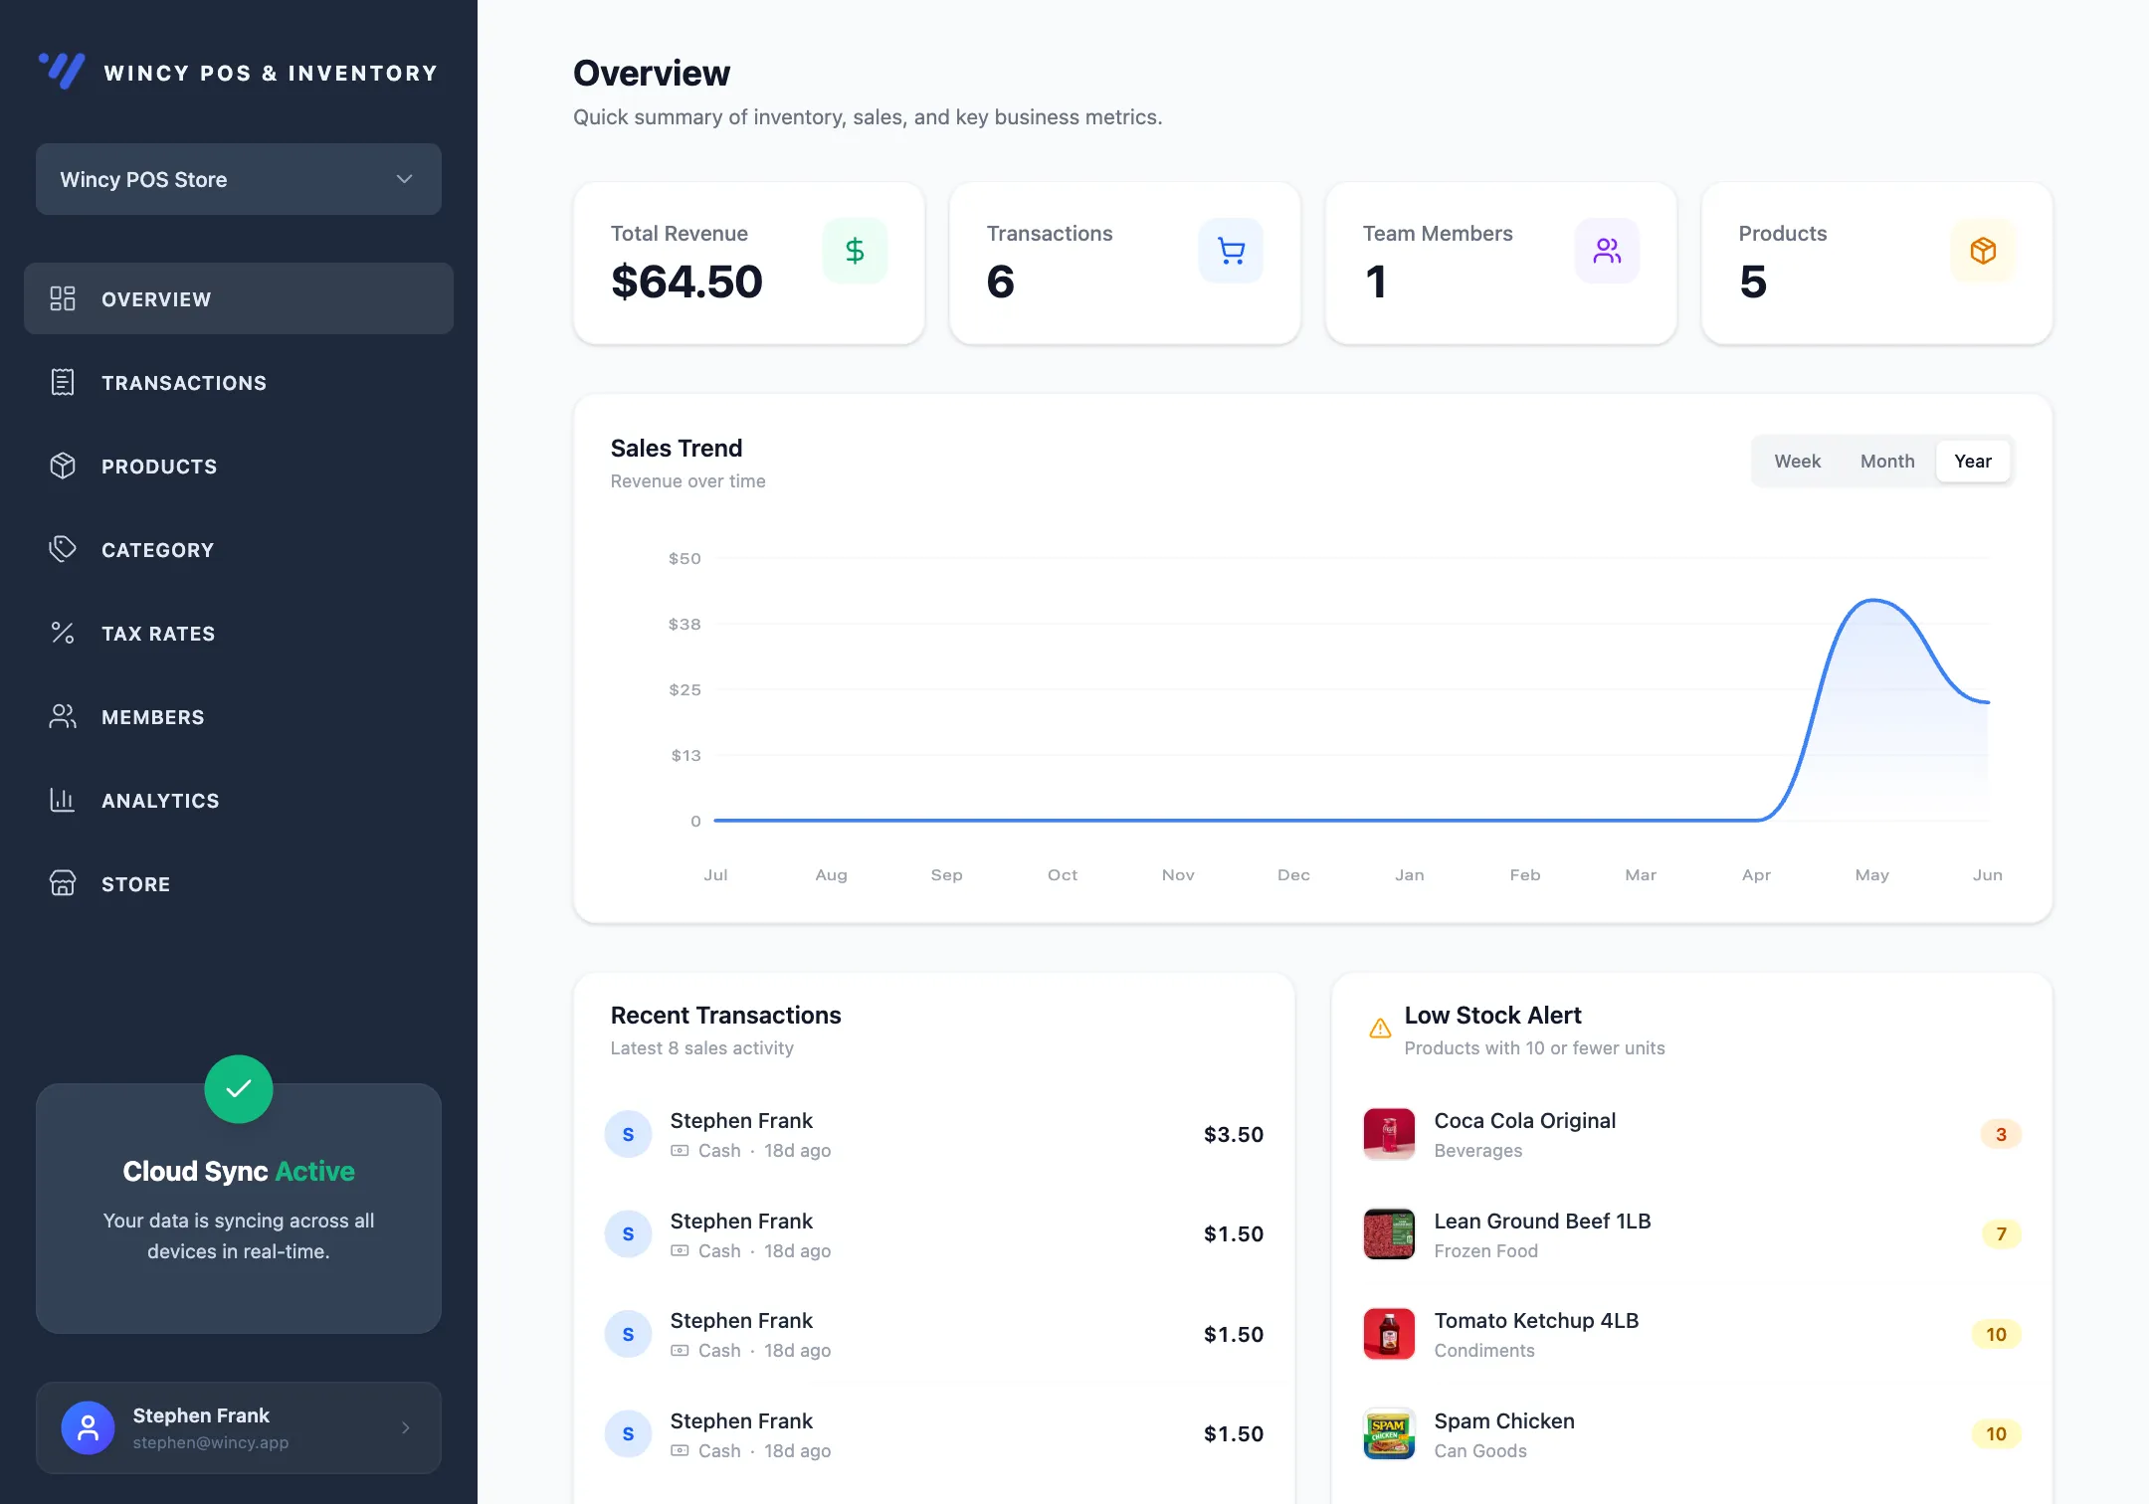Click the May label on chart axis

point(1871,874)
